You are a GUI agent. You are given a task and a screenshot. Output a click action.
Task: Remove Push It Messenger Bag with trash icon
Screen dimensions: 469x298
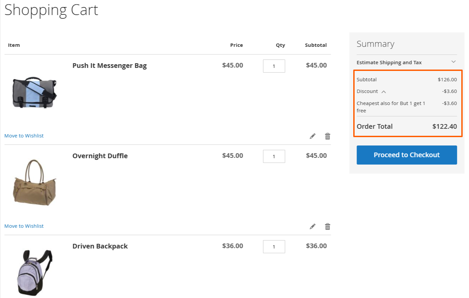click(x=327, y=136)
